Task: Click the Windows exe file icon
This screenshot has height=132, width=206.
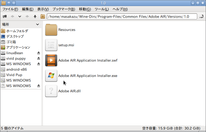Action: tap(51, 76)
